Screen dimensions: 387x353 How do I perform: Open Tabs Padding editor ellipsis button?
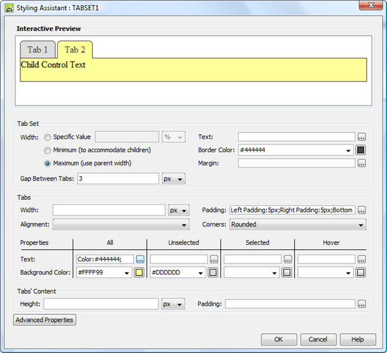(x=362, y=211)
